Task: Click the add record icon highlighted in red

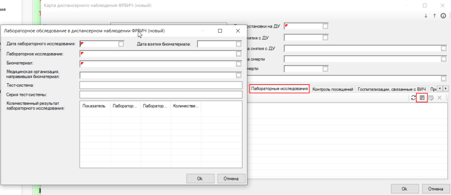Action: 422,98
